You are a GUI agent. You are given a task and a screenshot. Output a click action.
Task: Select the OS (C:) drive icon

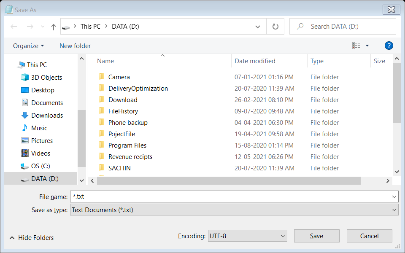(x=25, y=166)
